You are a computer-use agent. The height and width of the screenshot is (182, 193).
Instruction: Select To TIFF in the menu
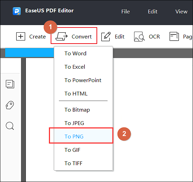point(83,163)
